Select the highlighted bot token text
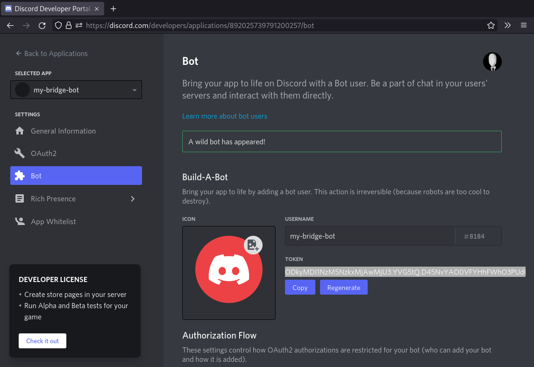 click(x=405, y=272)
